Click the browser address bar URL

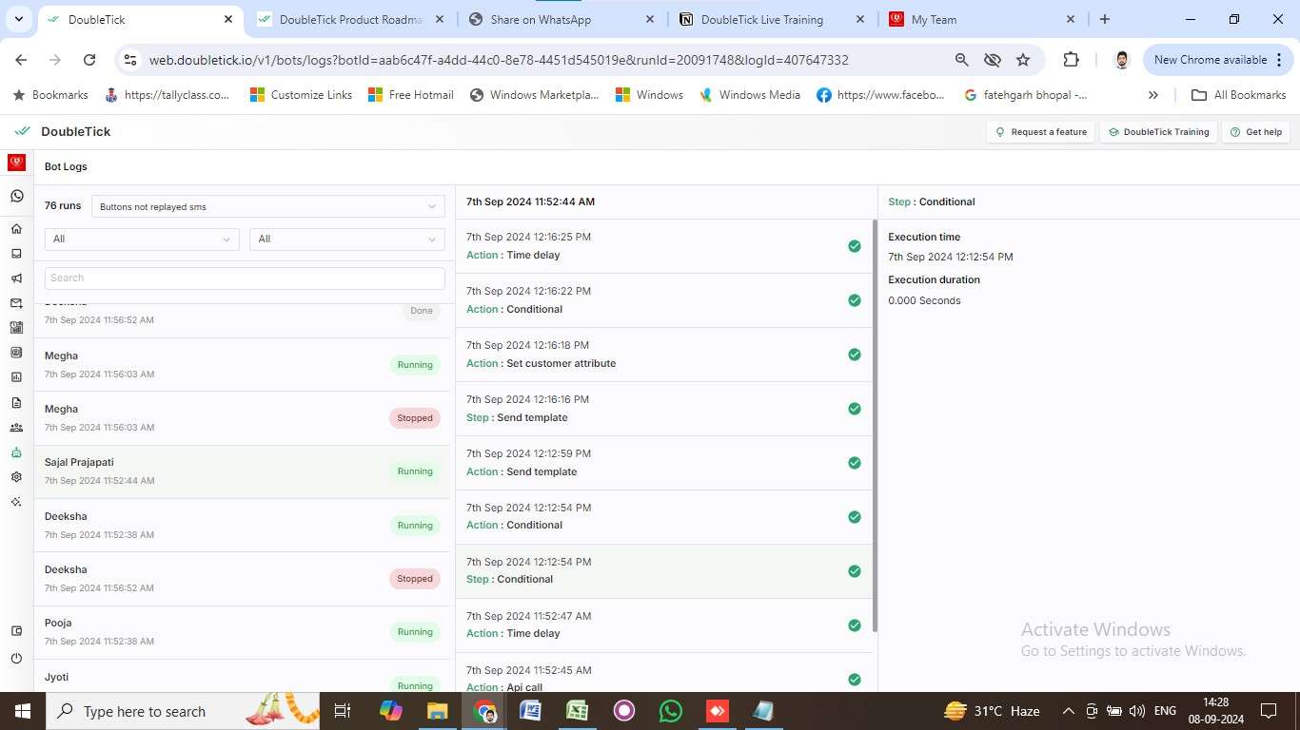pyautogui.click(x=499, y=60)
